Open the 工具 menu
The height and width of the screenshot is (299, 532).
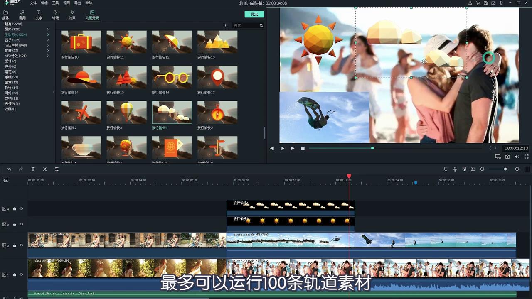point(55,3)
